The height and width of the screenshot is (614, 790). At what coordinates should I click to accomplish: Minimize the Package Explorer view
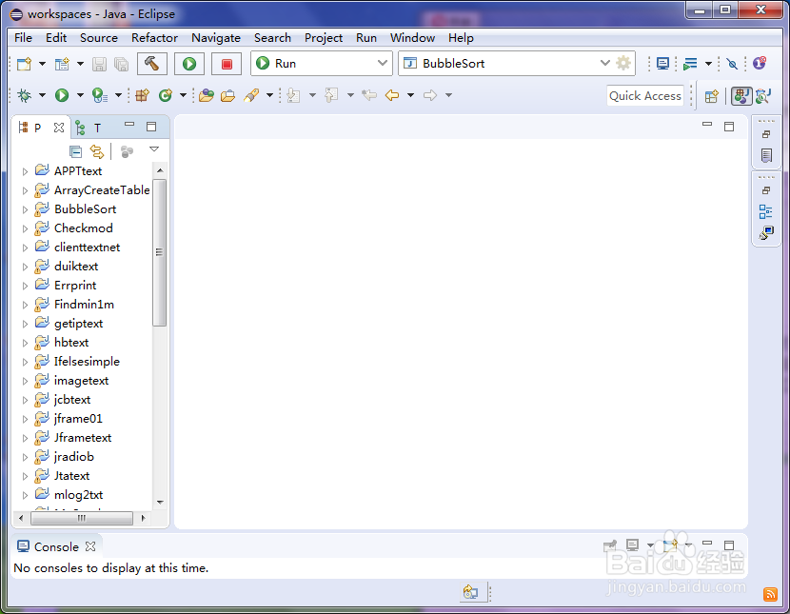point(129,124)
